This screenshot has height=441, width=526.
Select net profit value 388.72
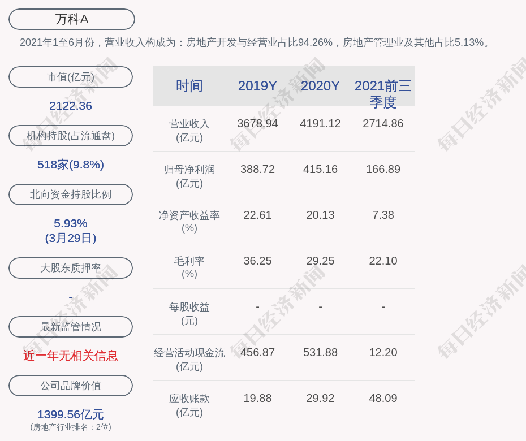coord(258,170)
